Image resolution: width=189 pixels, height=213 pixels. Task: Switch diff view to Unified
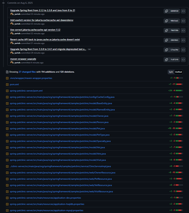(178, 72)
